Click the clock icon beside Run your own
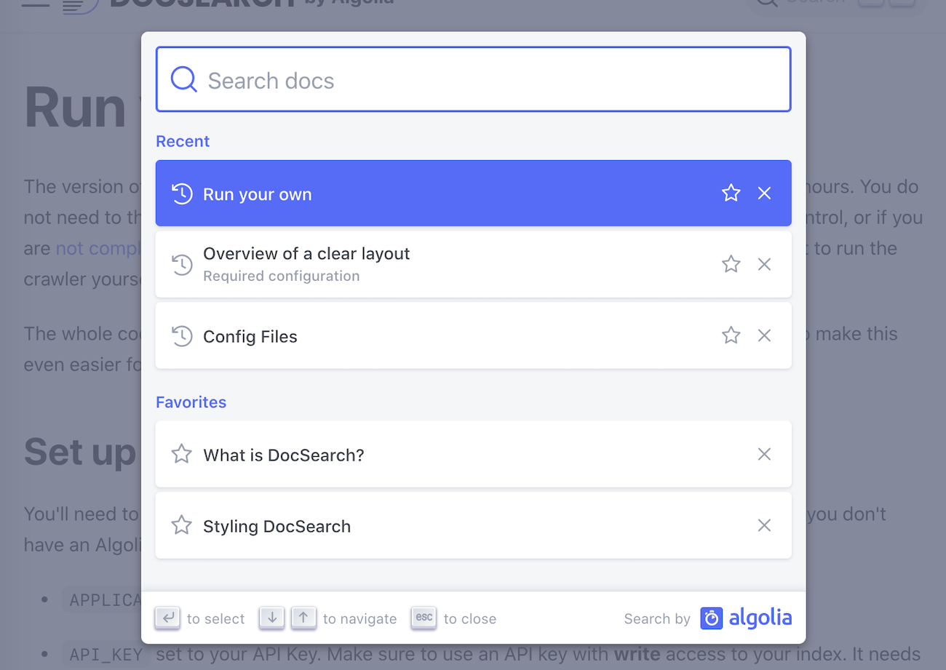 [x=182, y=194]
